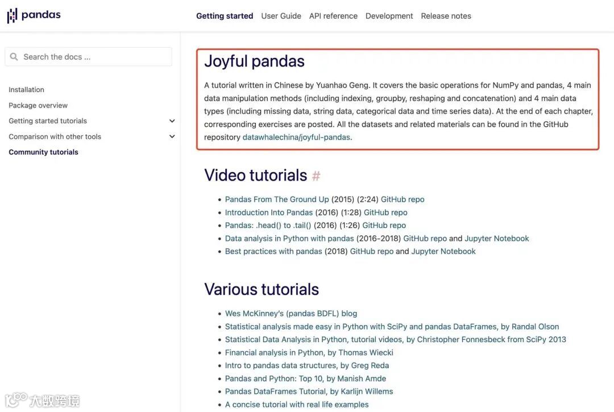Focus the Search the docs field

89,57
